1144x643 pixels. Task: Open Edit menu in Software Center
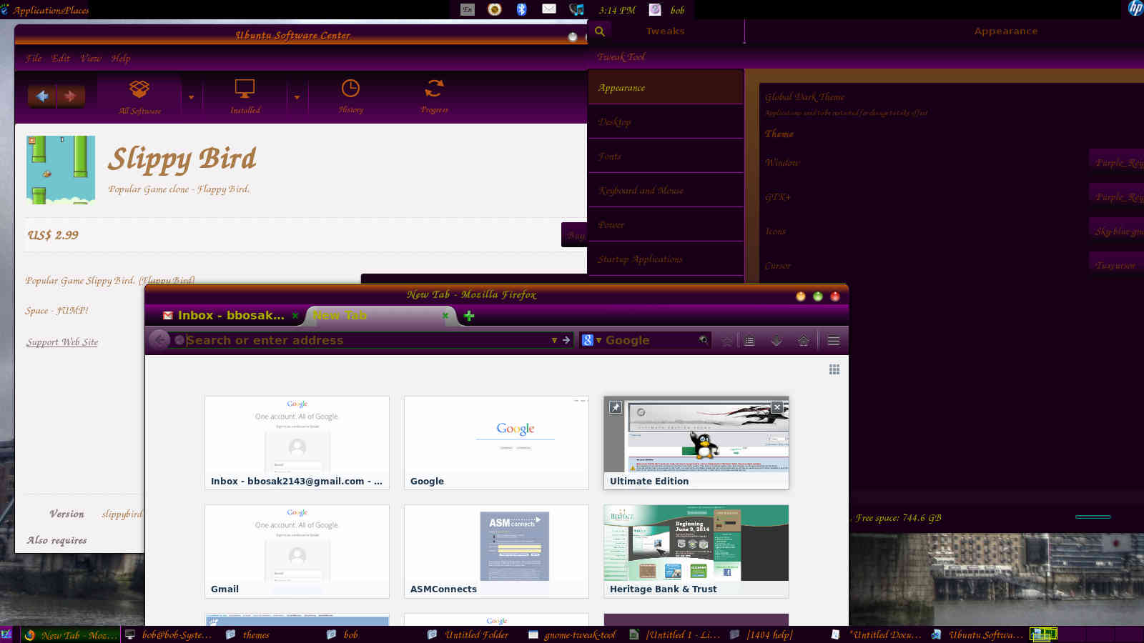(61, 59)
